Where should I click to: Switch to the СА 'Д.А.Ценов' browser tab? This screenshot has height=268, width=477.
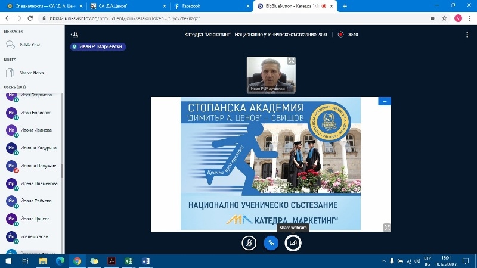[128, 6]
